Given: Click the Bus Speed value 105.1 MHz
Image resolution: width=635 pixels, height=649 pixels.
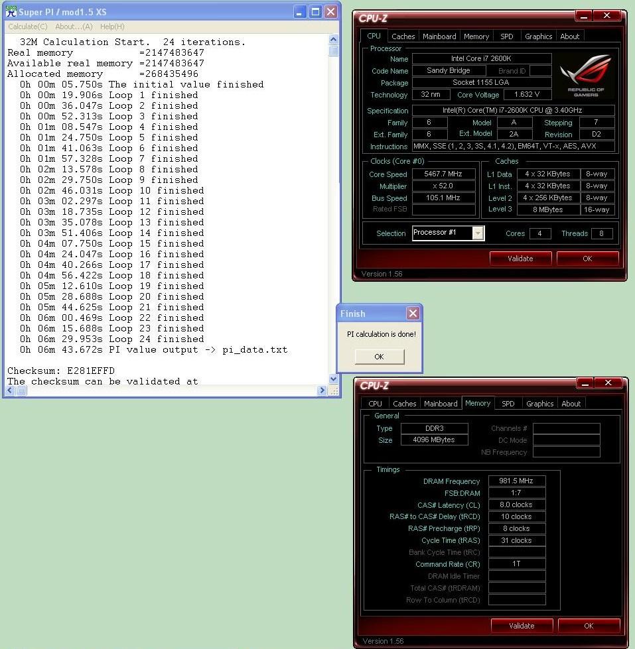Looking at the screenshot, I should pyautogui.click(x=443, y=198).
